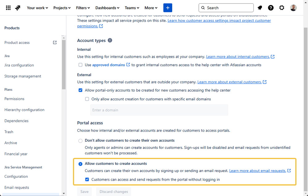Open Product access in sidebar
The image size is (308, 196).
[x=17, y=42]
